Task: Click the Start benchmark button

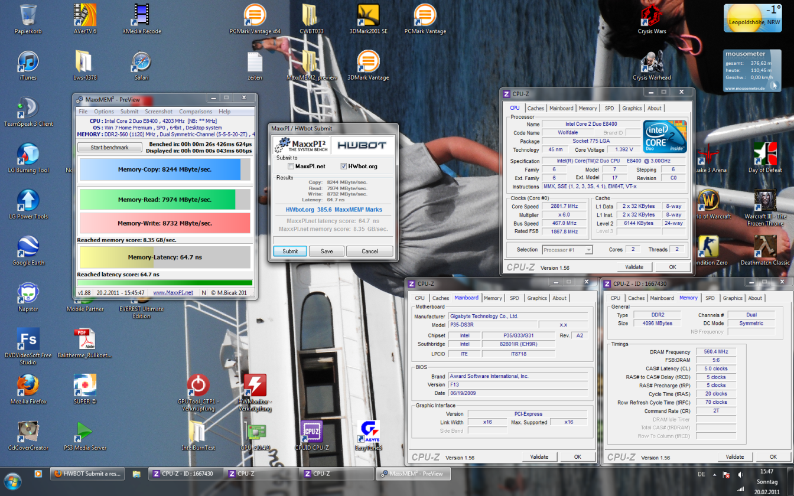Action: coord(110,148)
